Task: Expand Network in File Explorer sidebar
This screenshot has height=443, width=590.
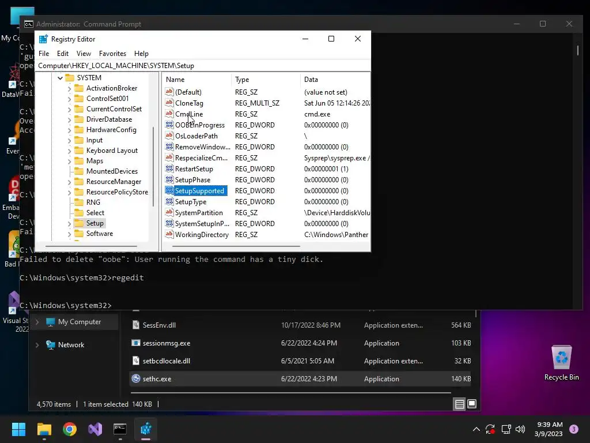Action: [x=37, y=345]
